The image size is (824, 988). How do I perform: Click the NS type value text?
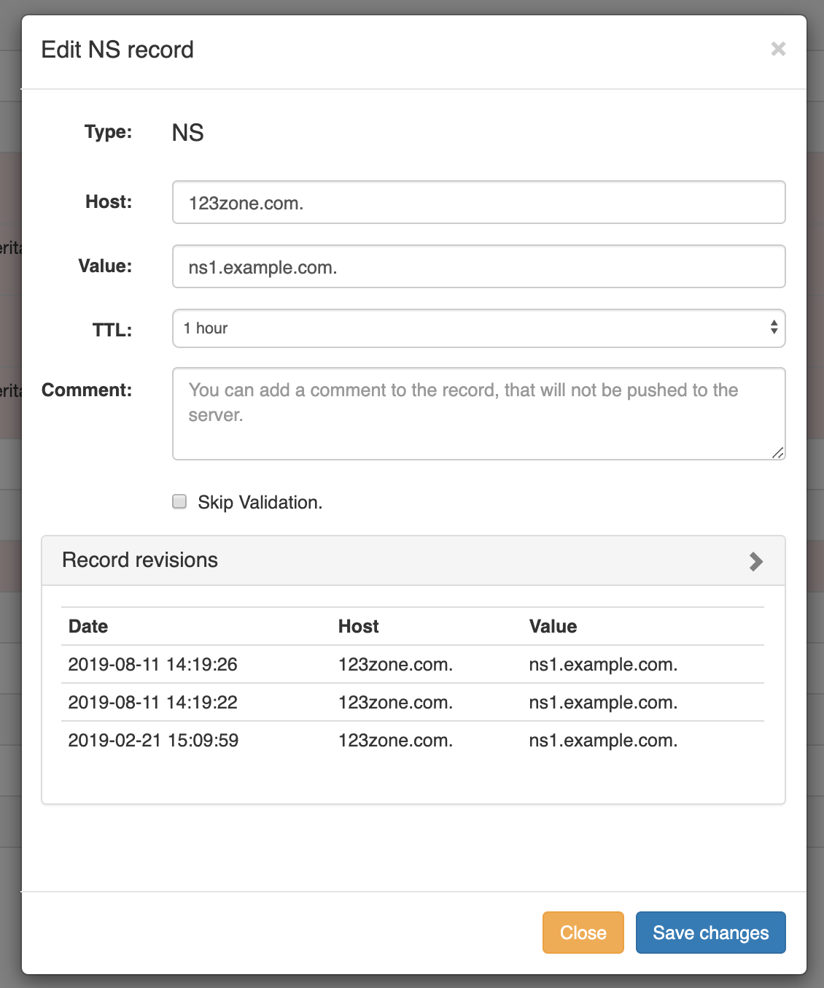pos(187,133)
